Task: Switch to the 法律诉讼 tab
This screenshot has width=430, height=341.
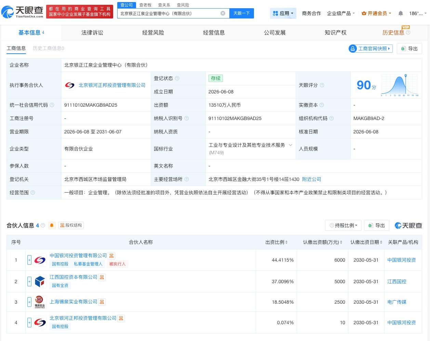Action: (92, 32)
